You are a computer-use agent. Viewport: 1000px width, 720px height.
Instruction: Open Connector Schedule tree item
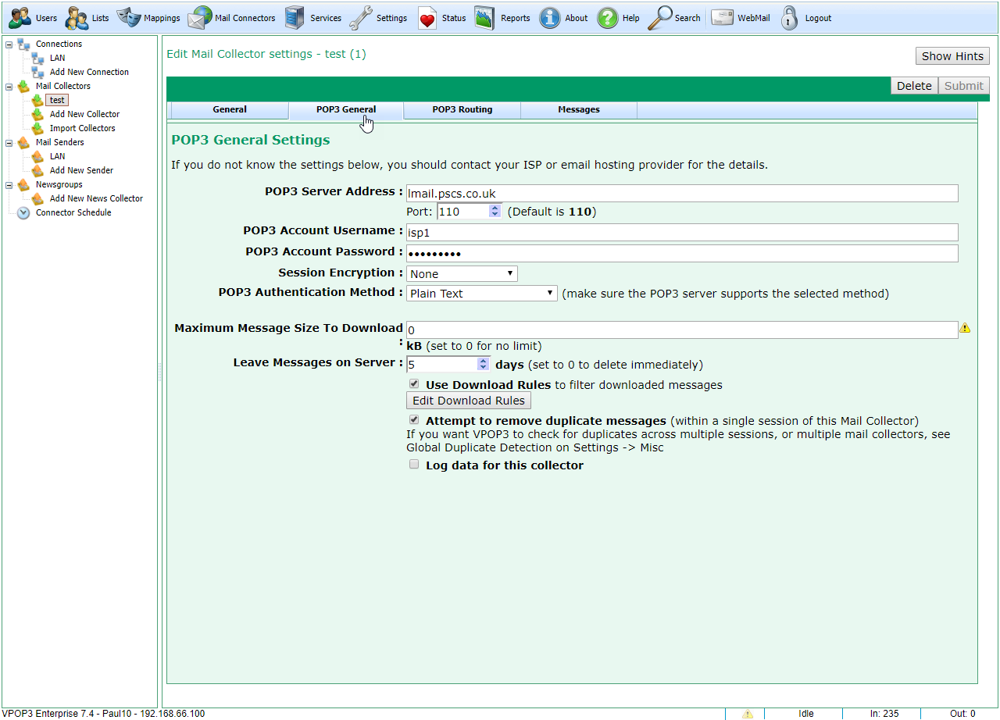tap(73, 212)
